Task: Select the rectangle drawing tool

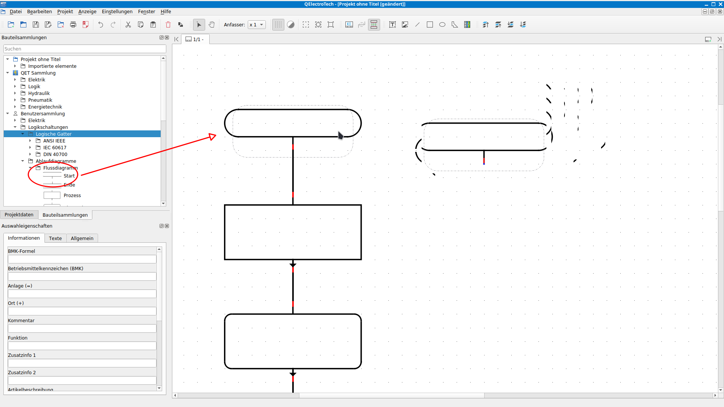Action: tap(430, 24)
